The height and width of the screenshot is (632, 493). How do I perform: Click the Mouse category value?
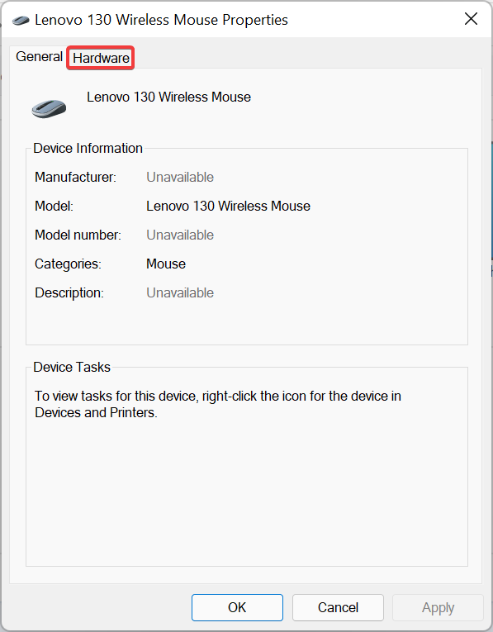coord(166,264)
